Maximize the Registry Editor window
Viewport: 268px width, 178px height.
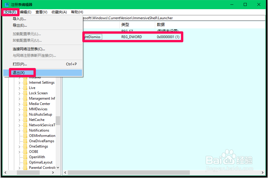(245, 5)
